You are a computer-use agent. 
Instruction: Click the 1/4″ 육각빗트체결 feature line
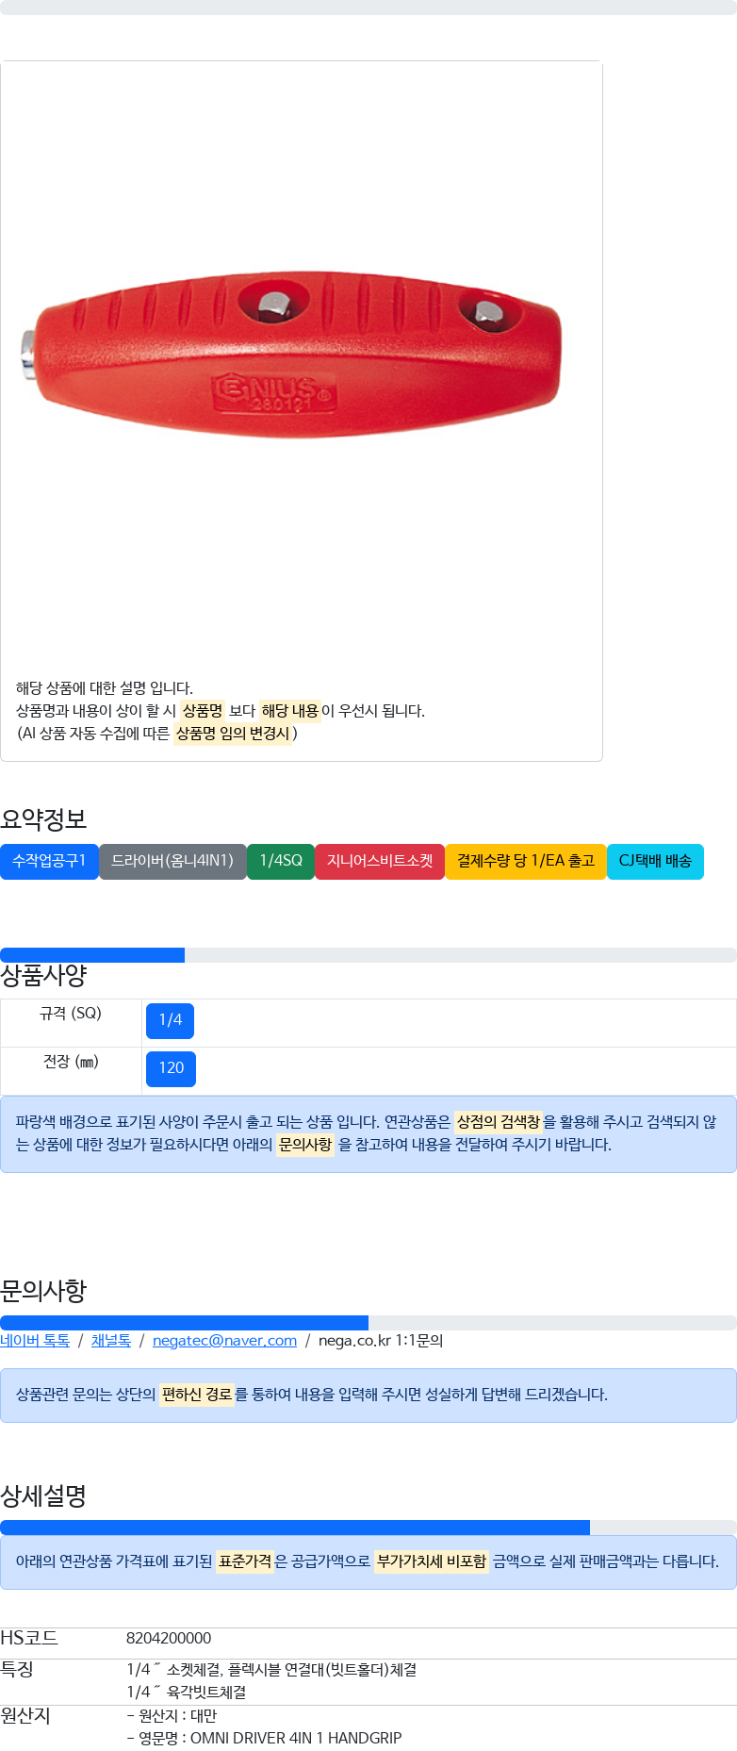(187, 1693)
